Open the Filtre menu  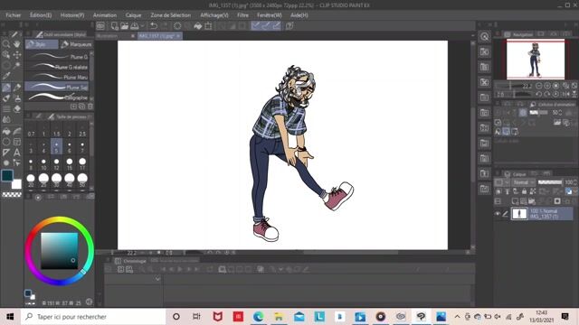coord(242,15)
